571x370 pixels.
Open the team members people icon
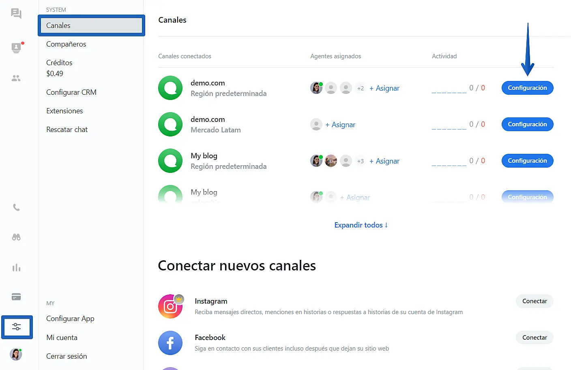16,78
